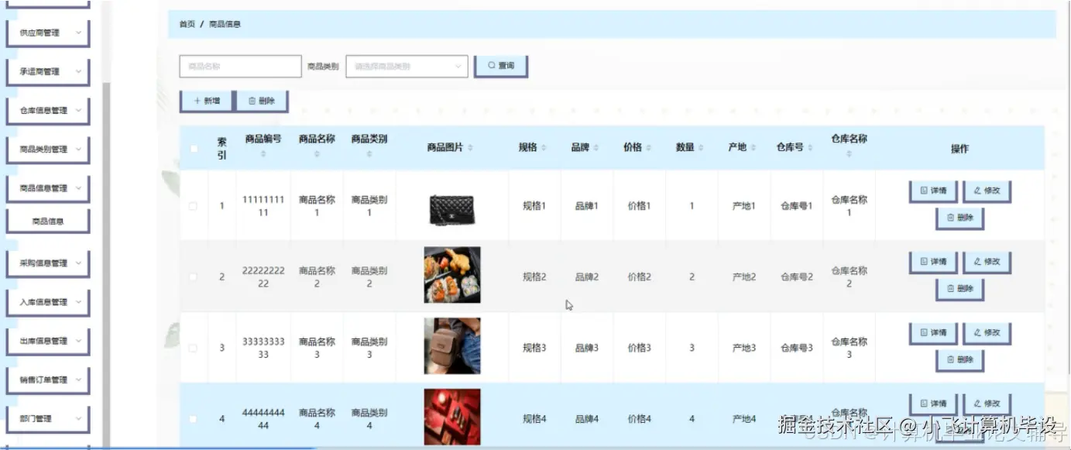Open 详情 for 商品名称2 row

click(x=933, y=262)
